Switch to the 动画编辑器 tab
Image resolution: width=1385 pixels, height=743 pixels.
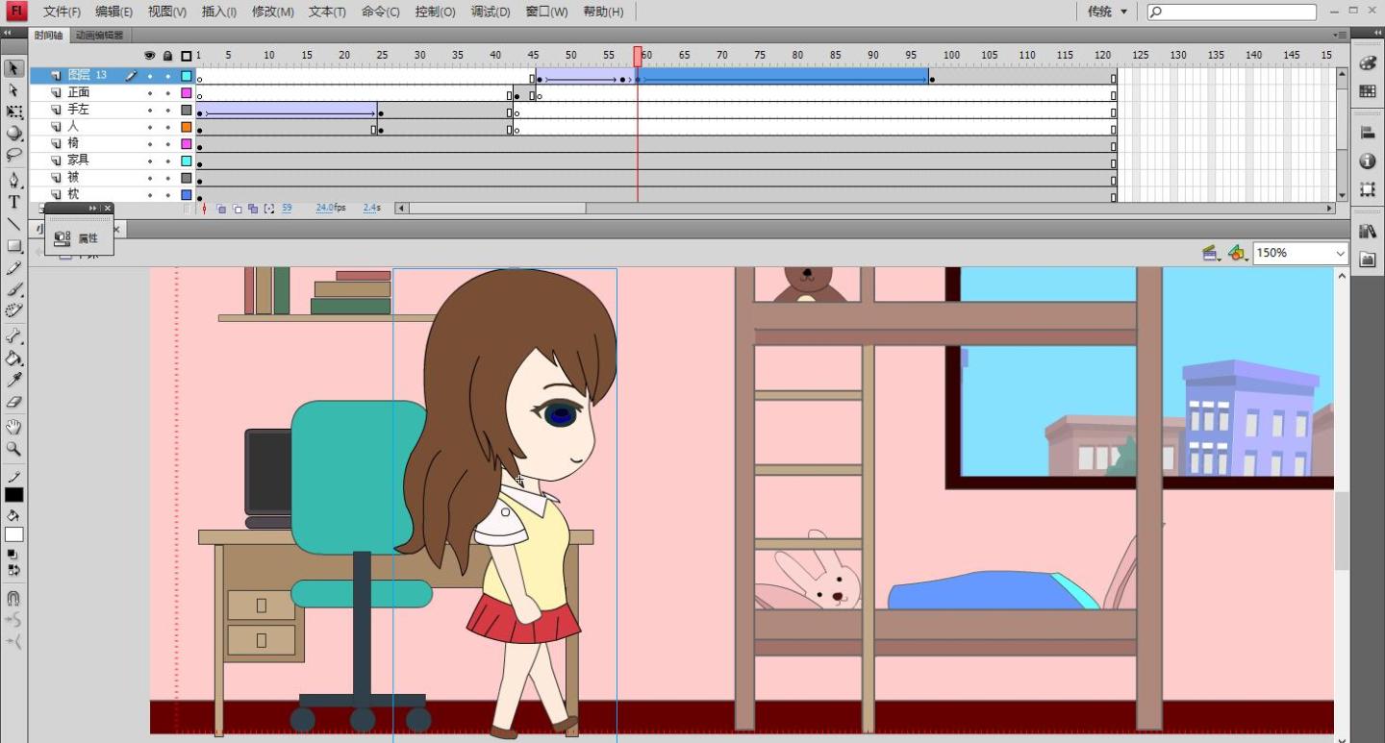99,36
